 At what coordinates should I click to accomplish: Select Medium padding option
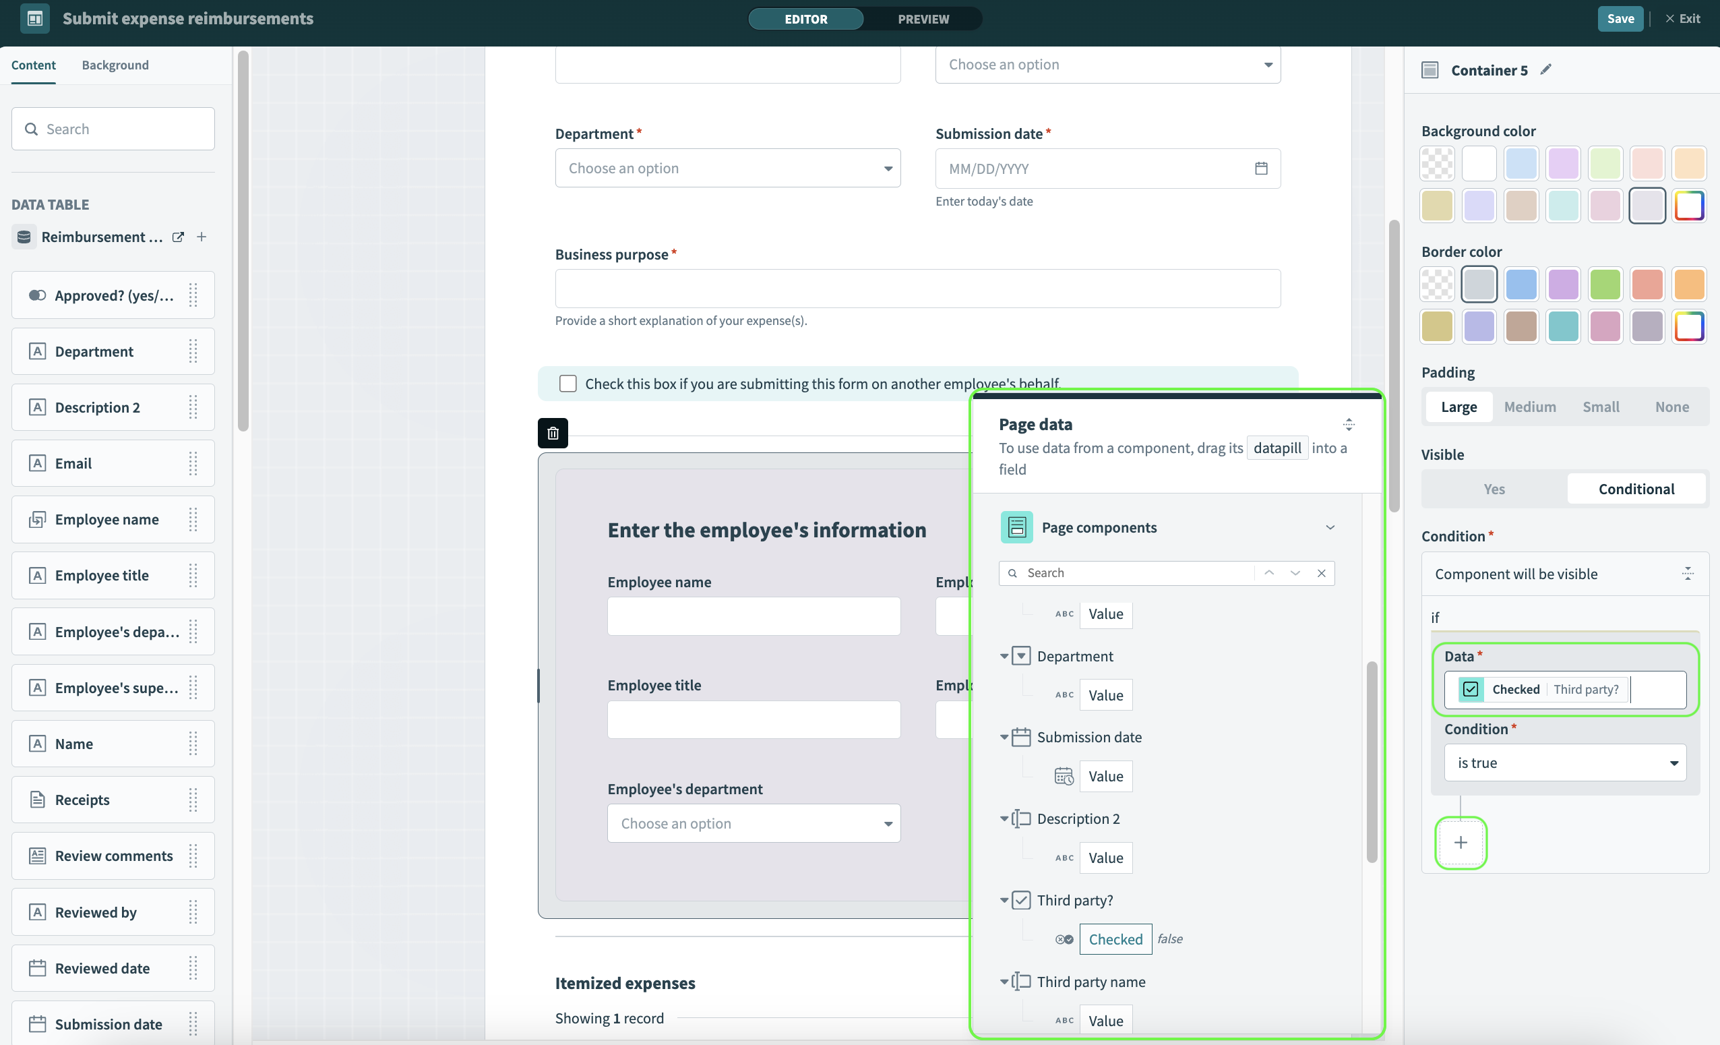[x=1529, y=407]
